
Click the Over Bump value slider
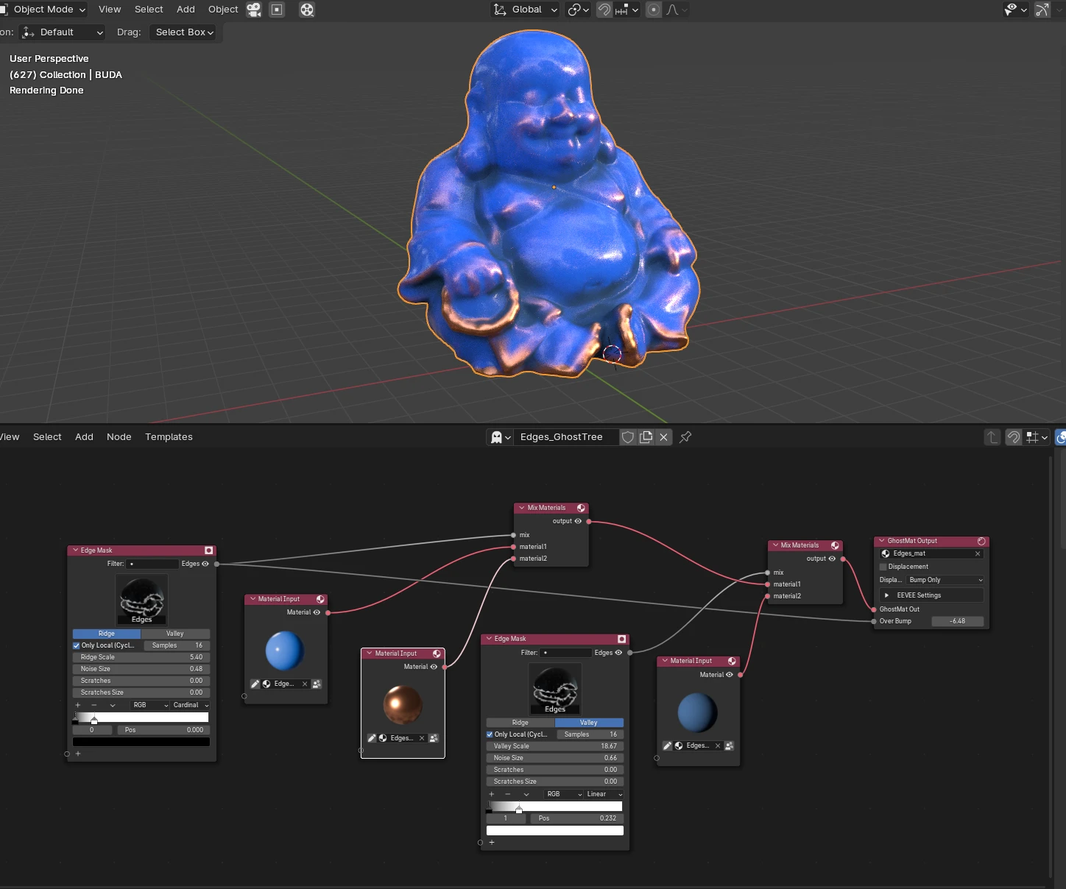(x=958, y=621)
